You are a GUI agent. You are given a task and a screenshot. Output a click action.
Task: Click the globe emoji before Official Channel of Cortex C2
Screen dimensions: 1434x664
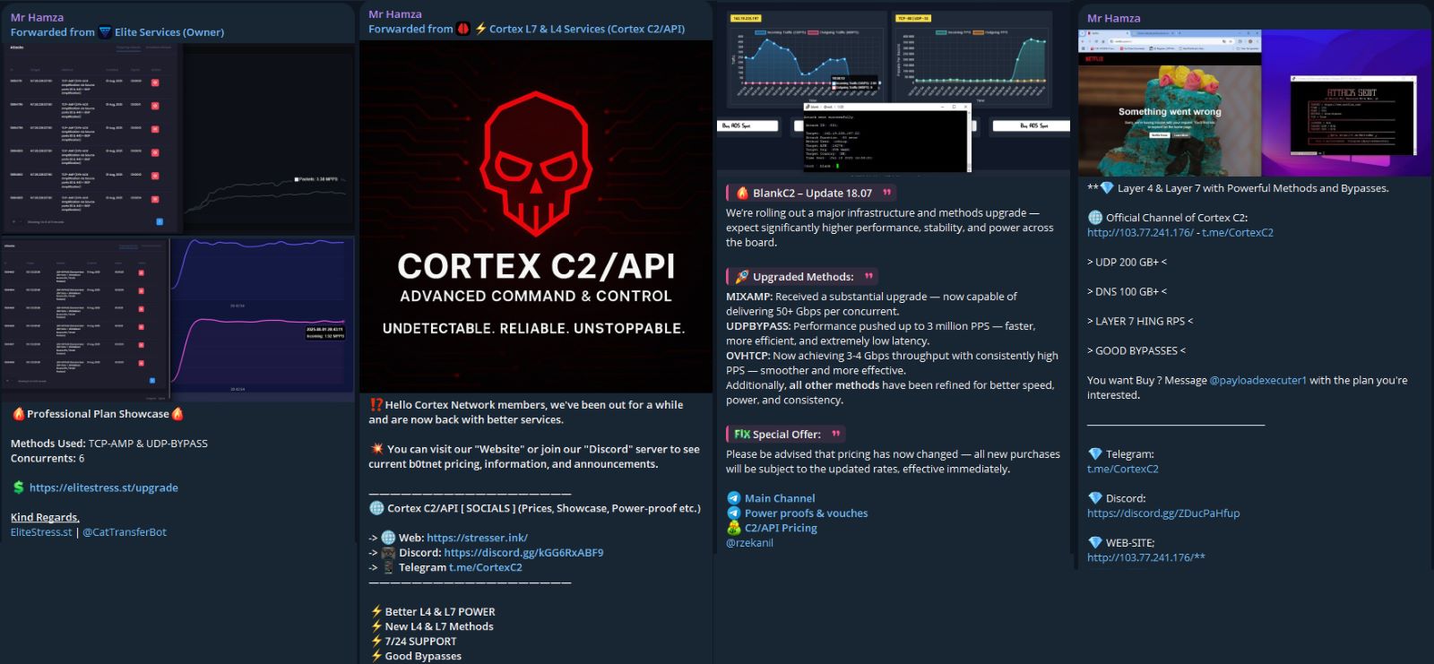coord(1095,218)
